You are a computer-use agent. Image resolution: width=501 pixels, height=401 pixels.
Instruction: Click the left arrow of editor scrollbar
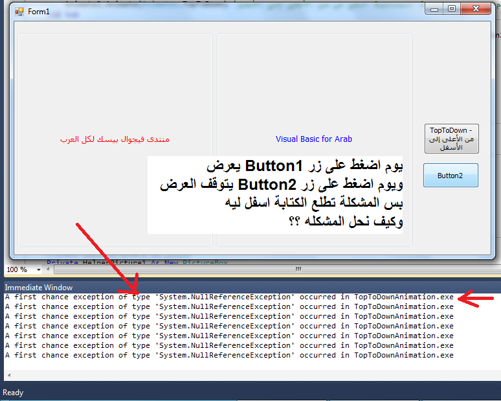pos(49,269)
